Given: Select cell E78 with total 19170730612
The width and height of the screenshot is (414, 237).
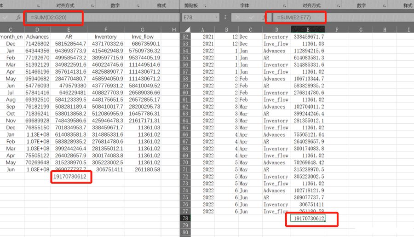Looking at the screenshot, I should click(308, 219).
